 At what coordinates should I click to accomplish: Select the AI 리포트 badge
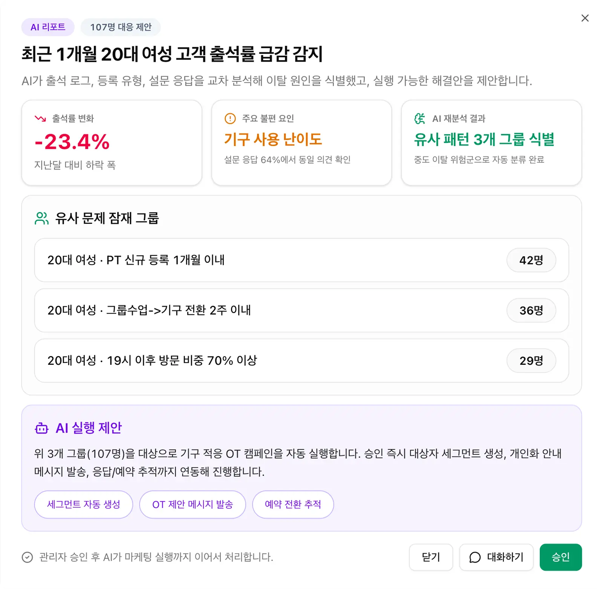[x=48, y=27]
